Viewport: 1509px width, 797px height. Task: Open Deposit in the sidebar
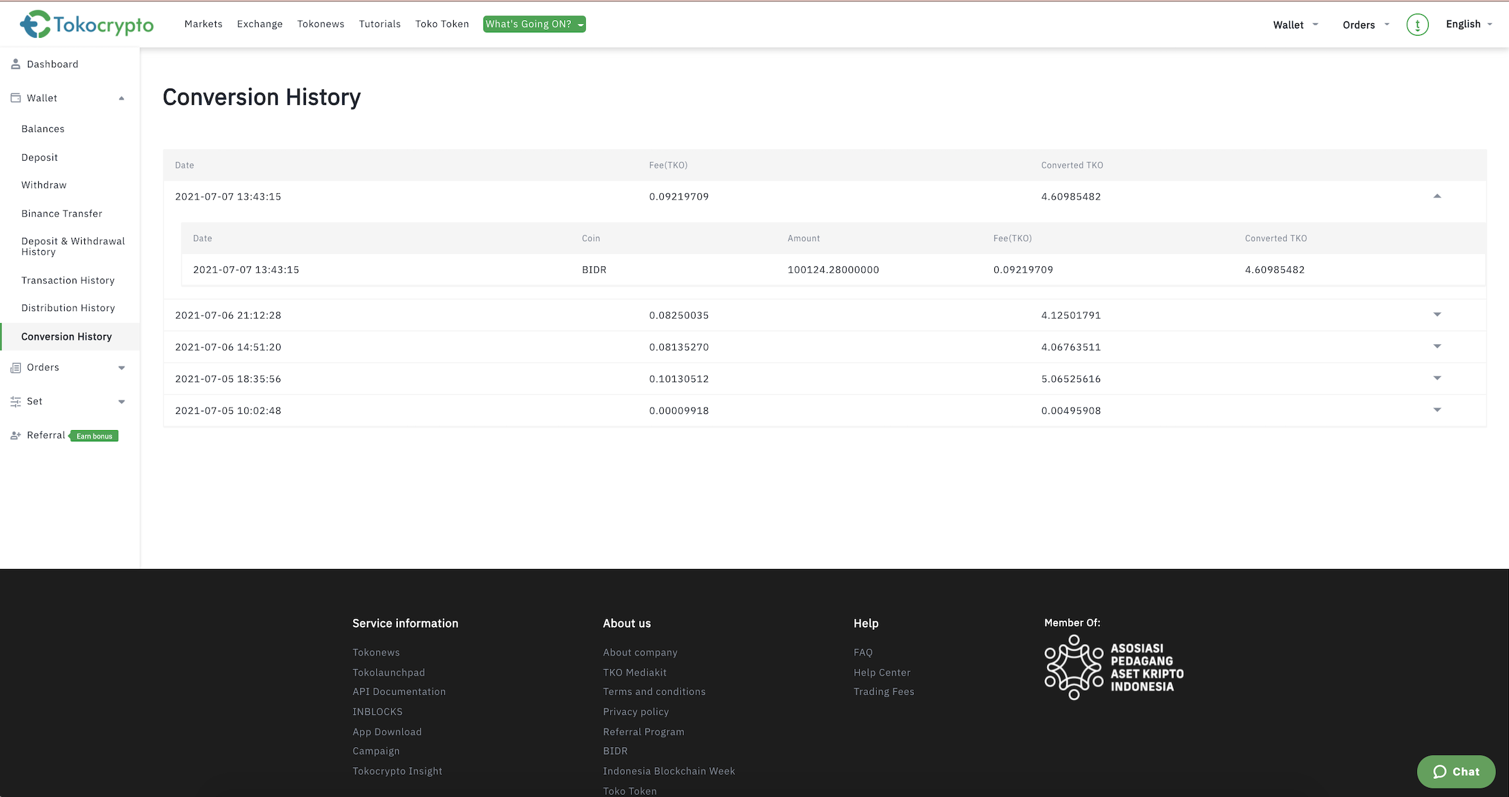click(x=40, y=157)
